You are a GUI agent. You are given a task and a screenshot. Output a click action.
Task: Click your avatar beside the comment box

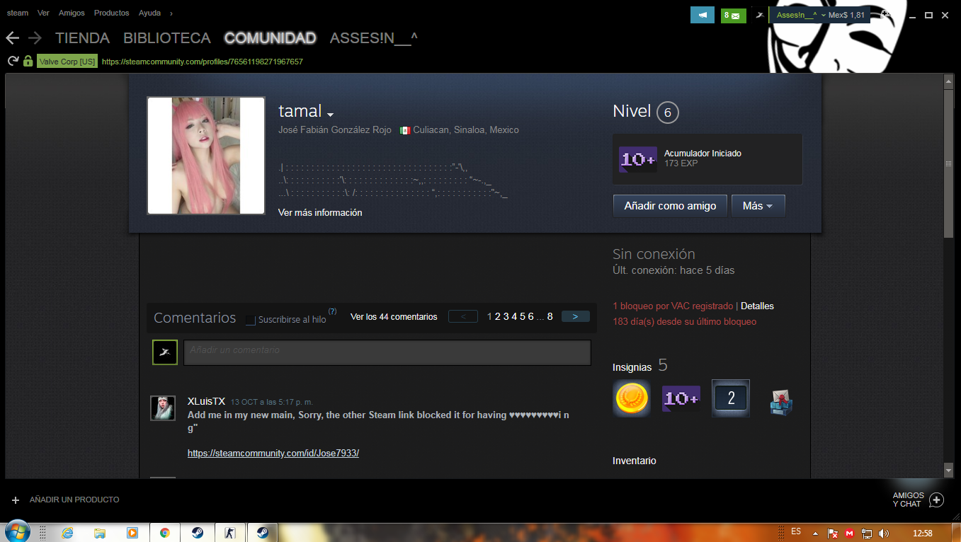165,352
